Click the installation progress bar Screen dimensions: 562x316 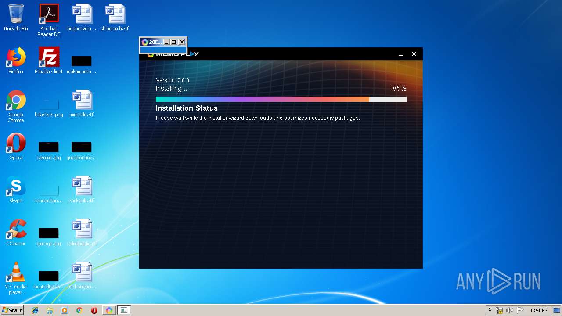click(x=281, y=99)
